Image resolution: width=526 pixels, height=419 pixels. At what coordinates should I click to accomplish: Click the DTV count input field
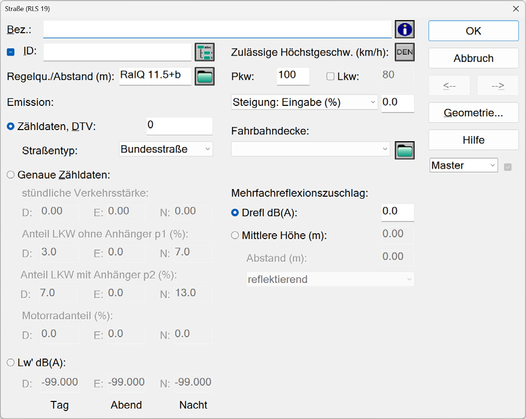[179, 126]
